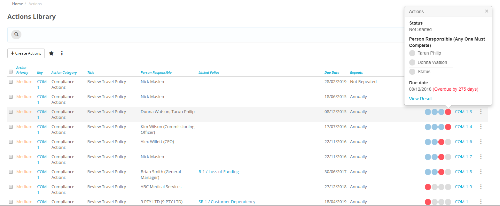
Task: Click the grey circle beside Status in popup
Action: pyautogui.click(x=412, y=72)
